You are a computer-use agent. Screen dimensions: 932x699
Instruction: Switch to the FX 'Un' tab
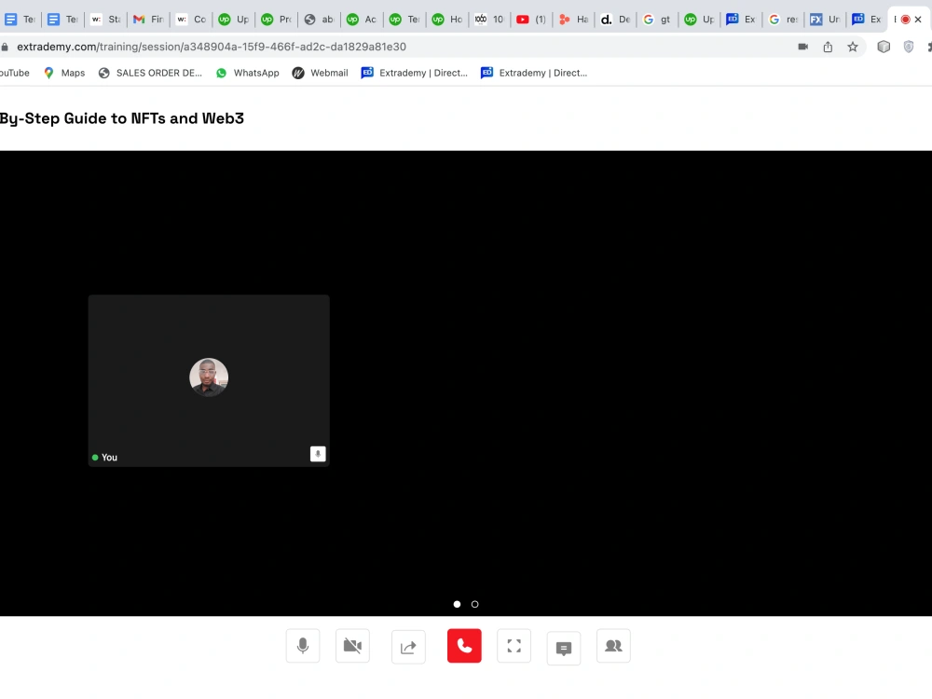[825, 19]
